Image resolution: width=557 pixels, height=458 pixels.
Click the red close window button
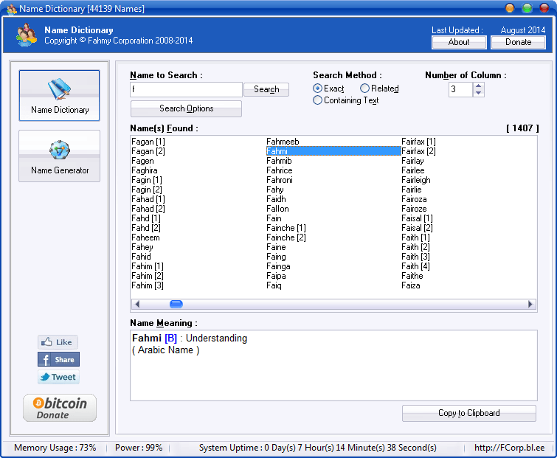tap(544, 8)
